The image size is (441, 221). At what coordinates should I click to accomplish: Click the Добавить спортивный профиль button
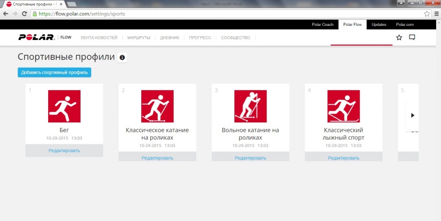click(54, 72)
